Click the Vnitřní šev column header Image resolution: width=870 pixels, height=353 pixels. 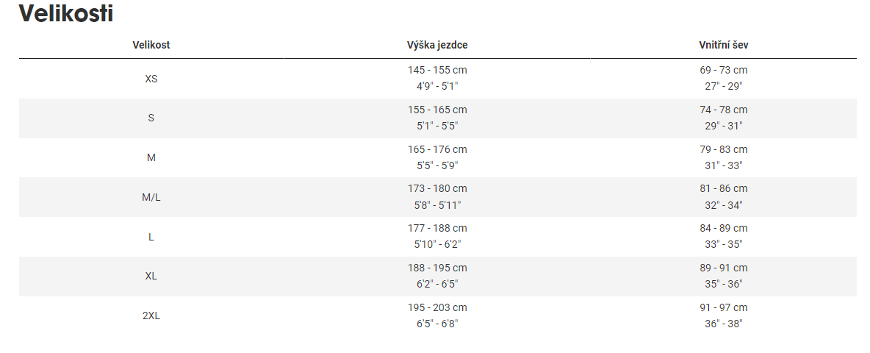tap(724, 45)
